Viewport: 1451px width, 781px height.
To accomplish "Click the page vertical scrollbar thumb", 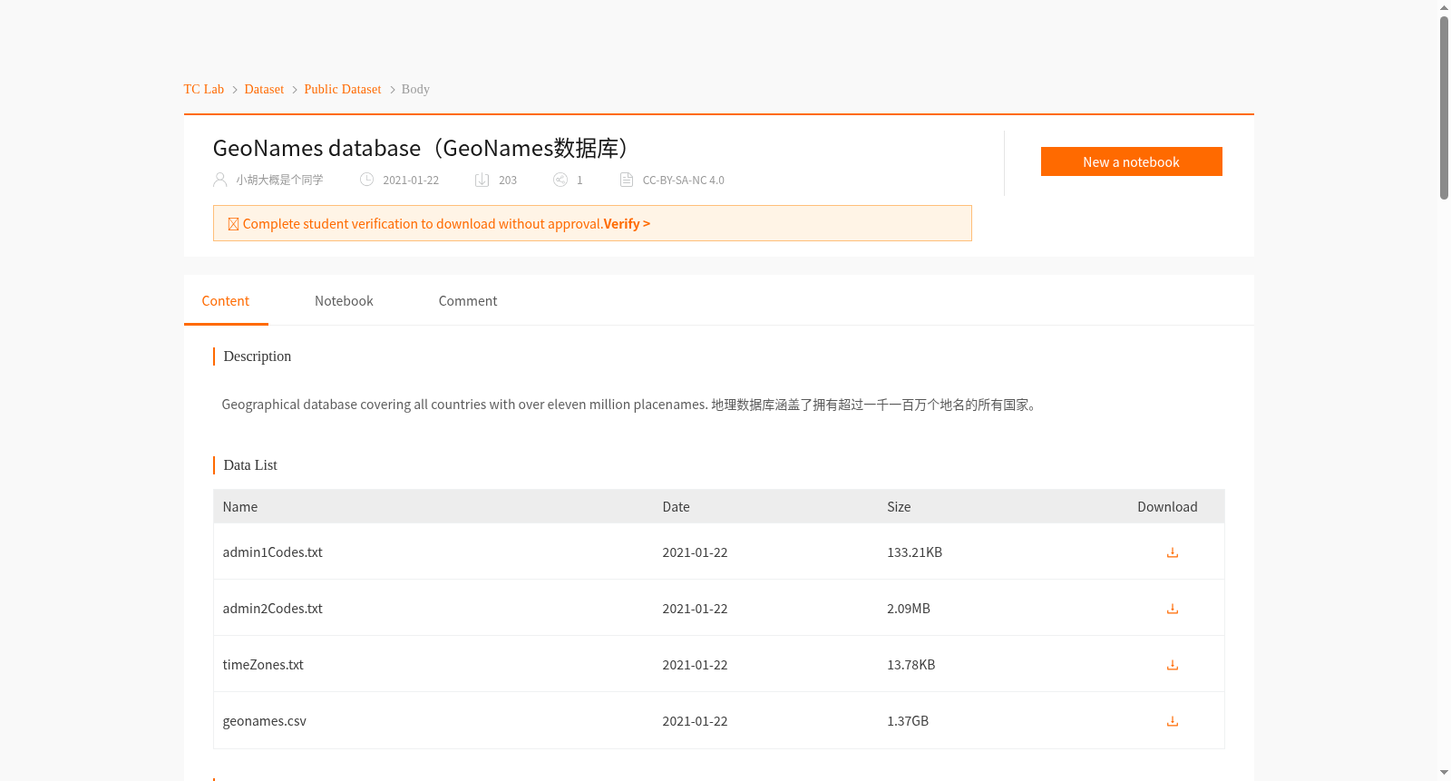I will 1444,107.
